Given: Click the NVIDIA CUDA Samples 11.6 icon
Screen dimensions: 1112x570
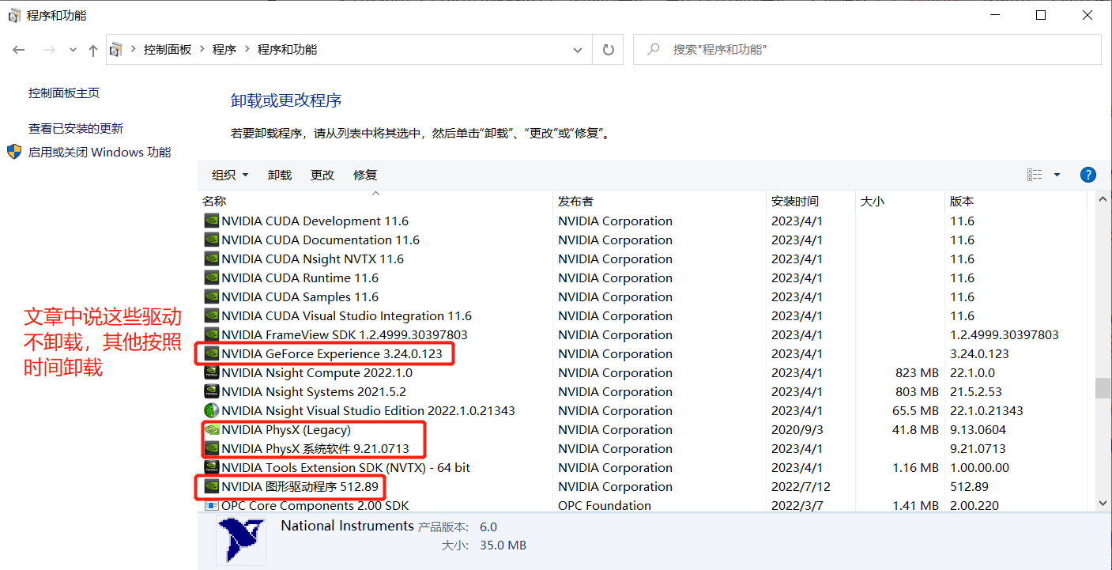Looking at the screenshot, I should 211,297.
